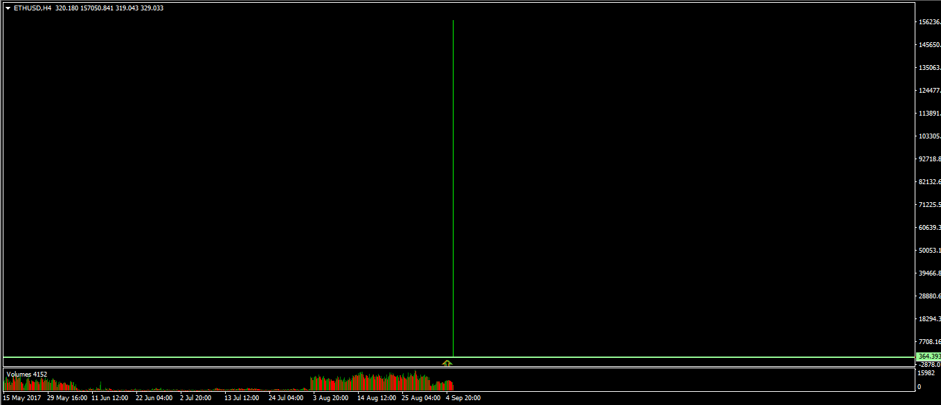Click the 28880 price scale value
This screenshot has width=941, height=405.
(929, 296)
